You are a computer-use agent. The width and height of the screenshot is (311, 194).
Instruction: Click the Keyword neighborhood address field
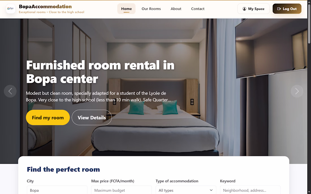click(x=250, y=190)
